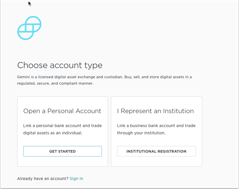Click blank space inside the Personal Account card

pyautogui.click(x=63, y=161)
